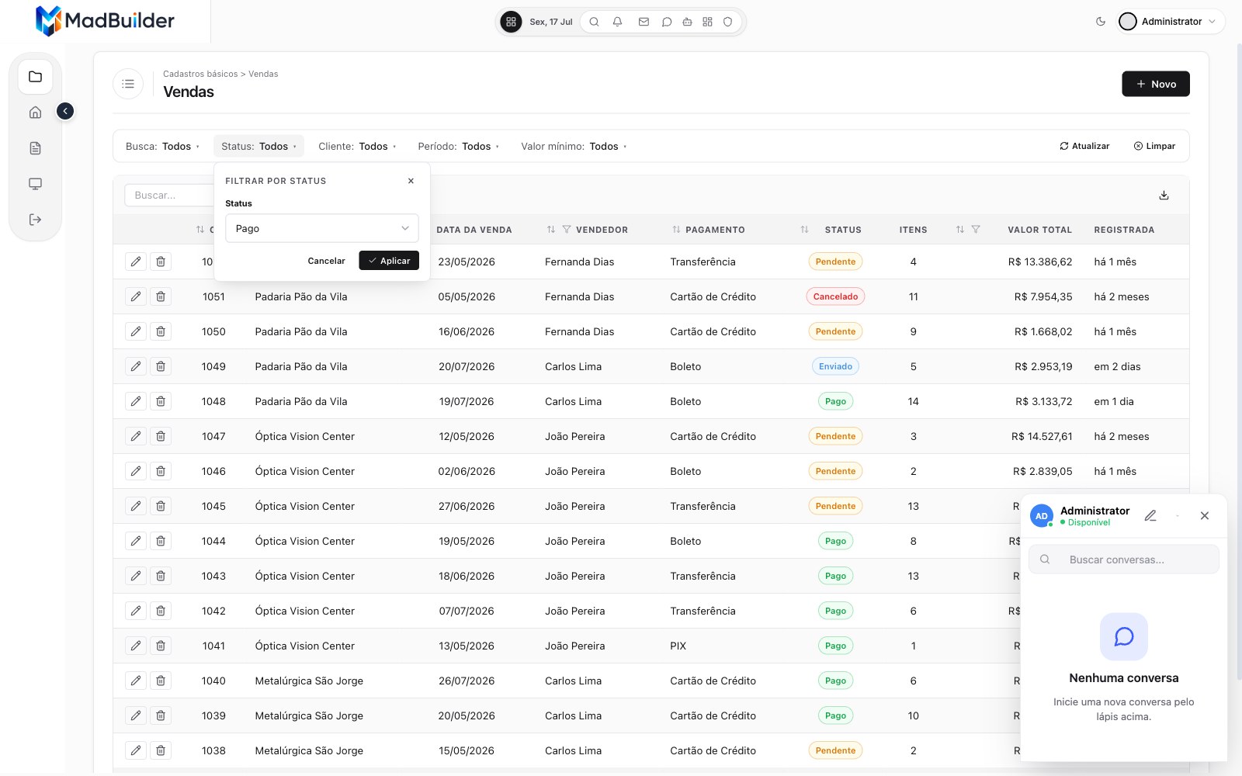Open the Período filter
1242x776 pixels.
(458, 146)
